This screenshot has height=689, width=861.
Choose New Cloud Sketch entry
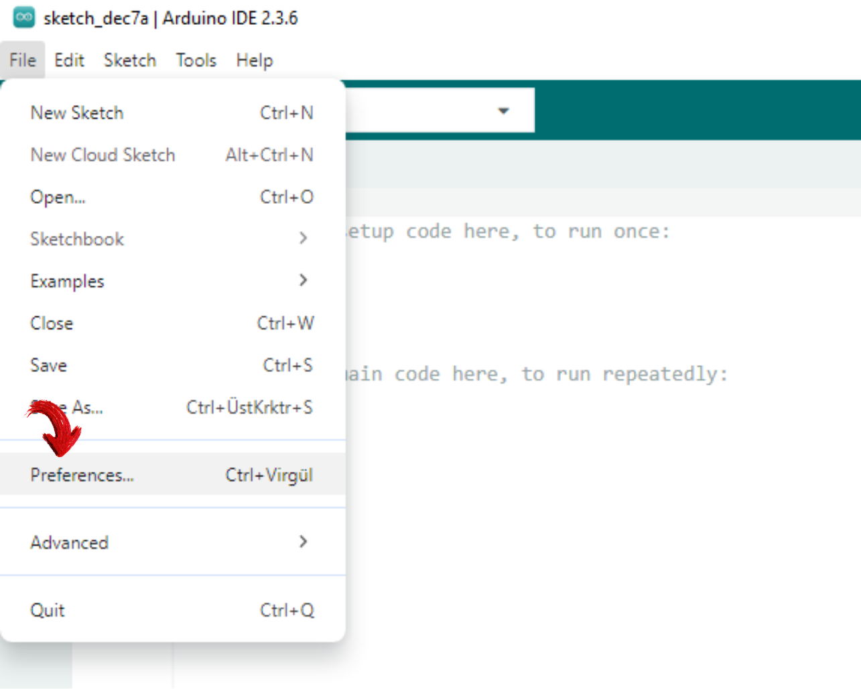[x=103, y=155]
